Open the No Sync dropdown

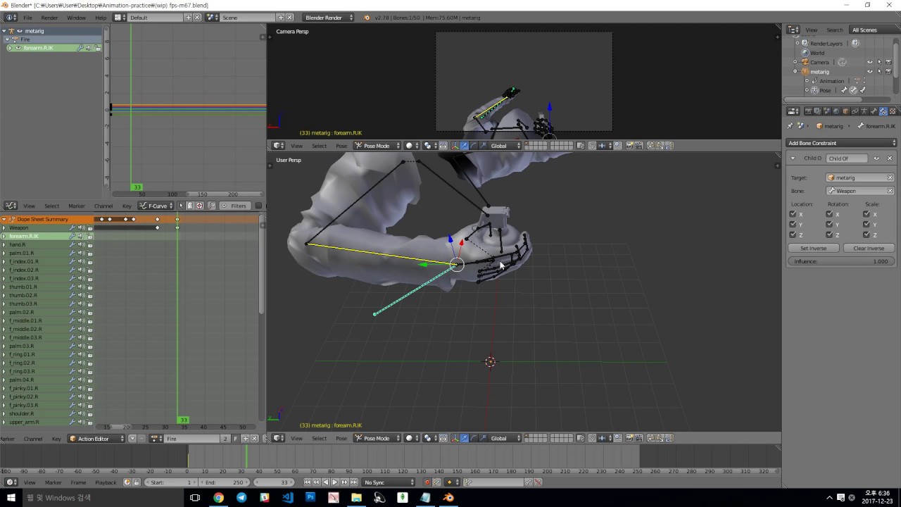[389, 482]
